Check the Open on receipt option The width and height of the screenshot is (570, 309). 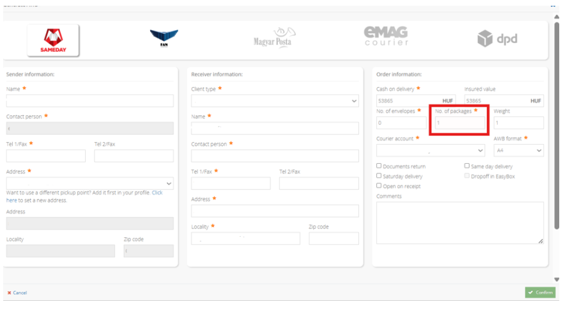tap(380, 186)
